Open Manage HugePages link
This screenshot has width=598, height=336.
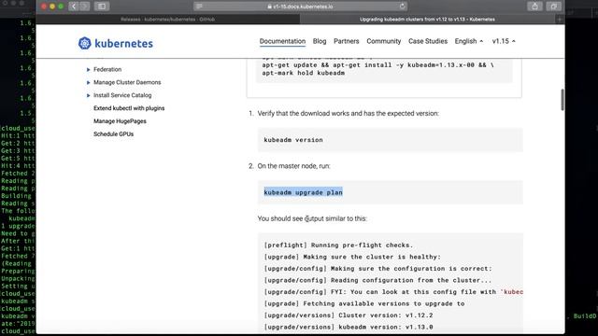click(x=120, y=121)
